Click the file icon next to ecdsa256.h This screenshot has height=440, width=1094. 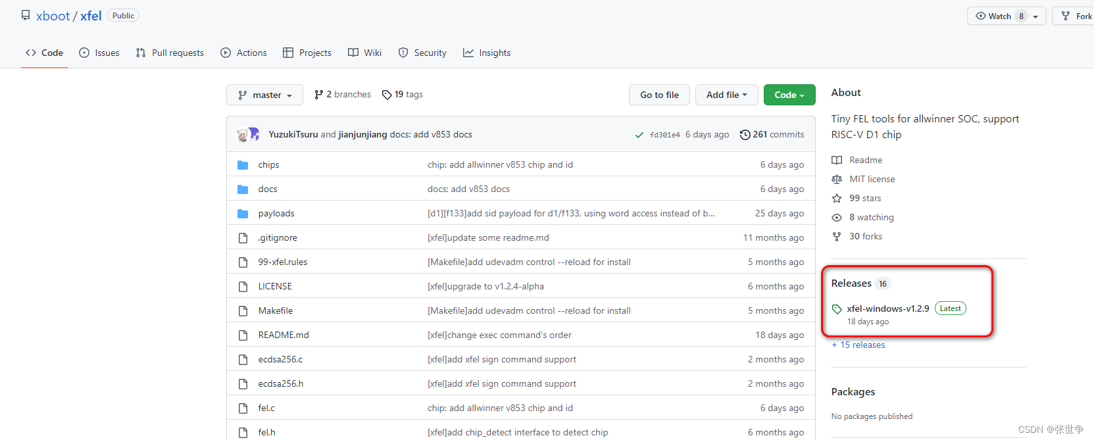click(x=243, y=384)
